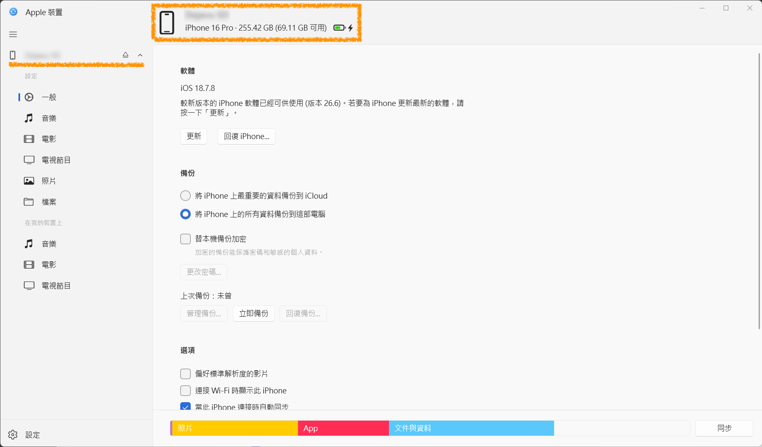Click the 更改密碼... button

pos(204,272)
